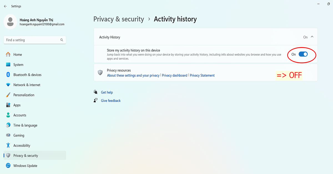Screen dimensions: 333x174
Task: Select the Personalization paintbrush icon
Action: (x=8, y=95)
